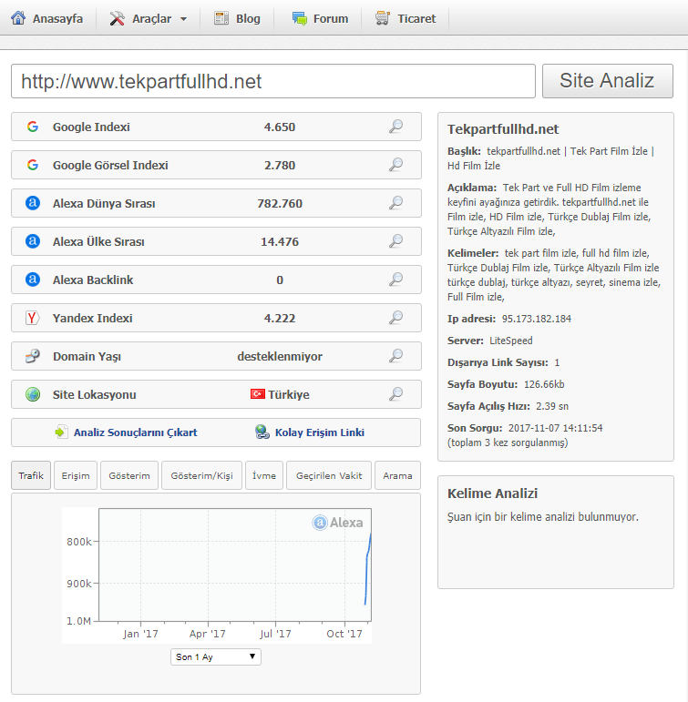Click Google Indexi value 4.650
Image resolution: width=688 pixels, height=702 pixels.
click(280, 127)
